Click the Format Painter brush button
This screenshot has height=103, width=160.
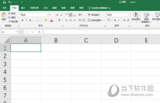click(13, 22)
